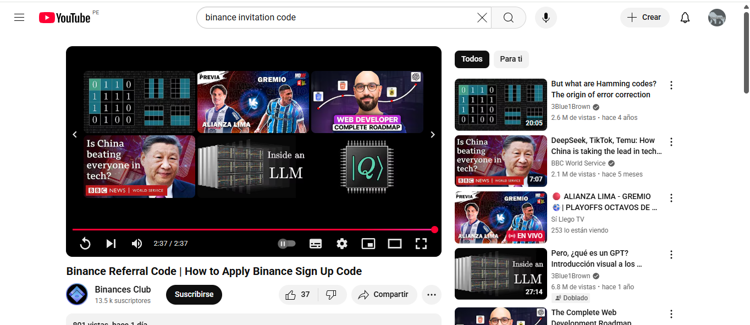Click the 2:37 / 2:37 time display
This screenshot has height=325, width=750.
(170, 244)
